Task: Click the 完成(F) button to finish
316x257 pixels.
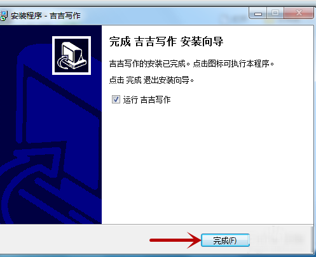Action: point(225,241)
